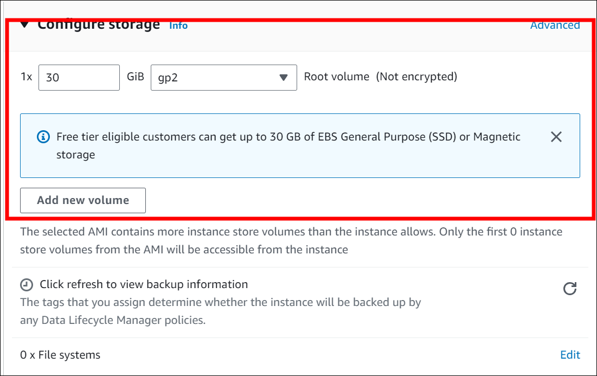Image resolution: width=597 pixels, height=376 pixels.
Task: Click the 'Click refresh to view backup information' text
Action: pos(144,284)
